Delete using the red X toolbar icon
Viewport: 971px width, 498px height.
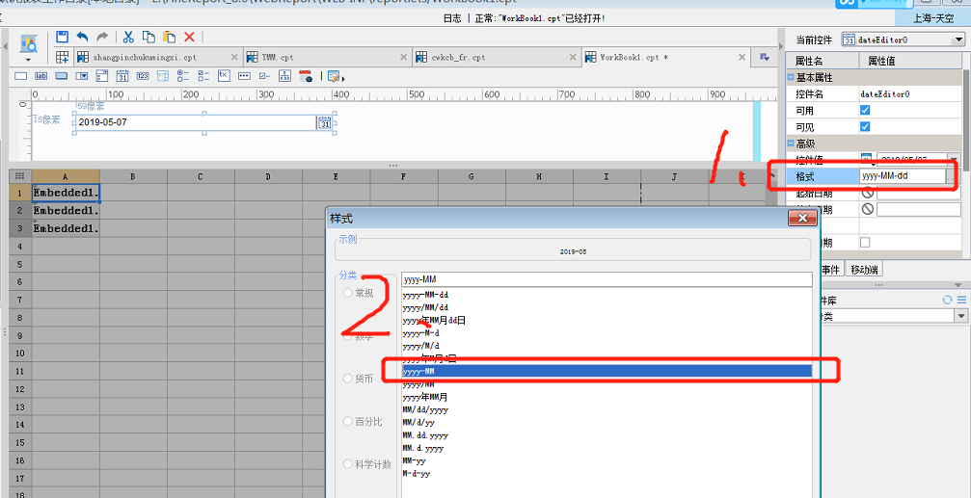coord(190,38)
